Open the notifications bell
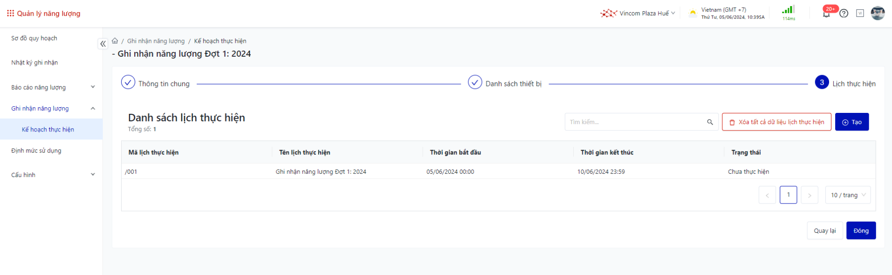This screenshot has width=892, height=275. point(826,13)
